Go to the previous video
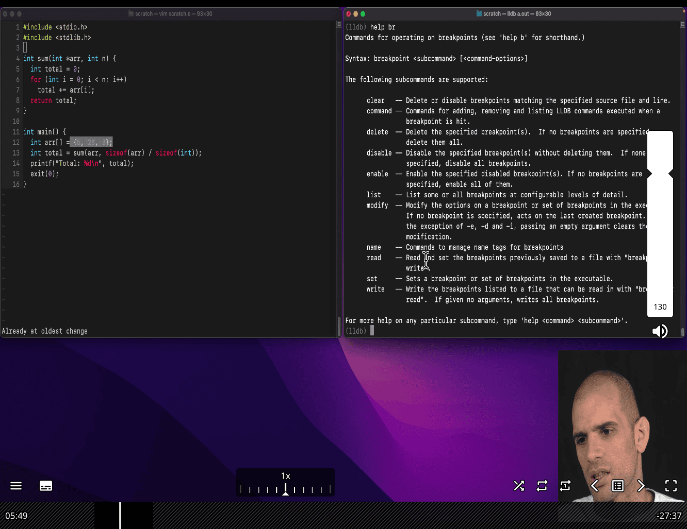687x529 pixels. click(x=595, y=486)
